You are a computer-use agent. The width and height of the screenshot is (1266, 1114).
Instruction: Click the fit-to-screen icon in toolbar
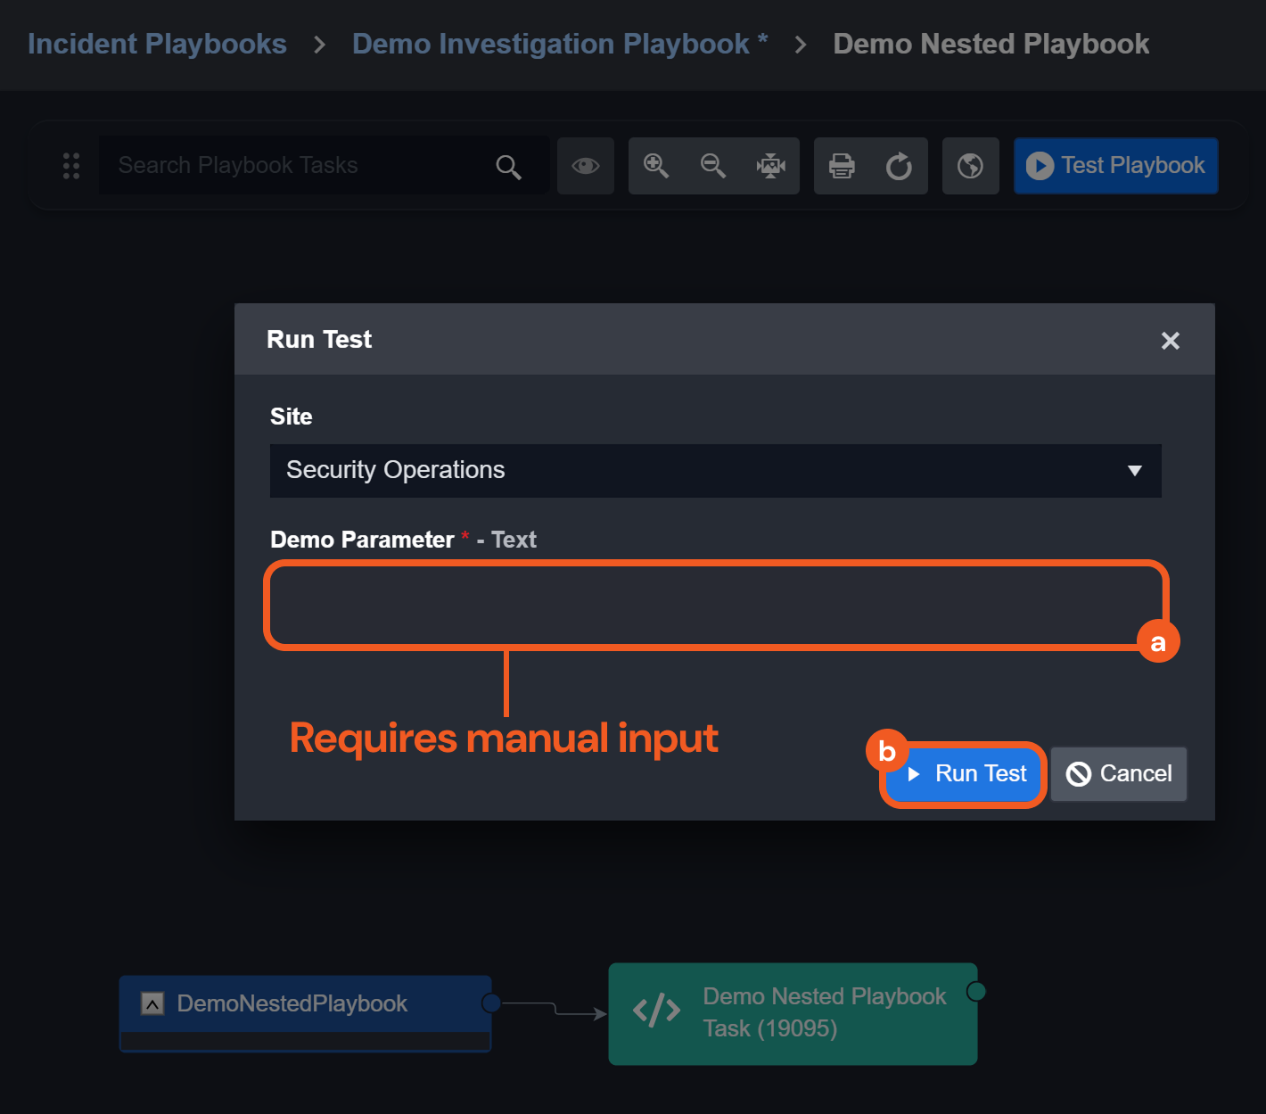coord(770,166)
